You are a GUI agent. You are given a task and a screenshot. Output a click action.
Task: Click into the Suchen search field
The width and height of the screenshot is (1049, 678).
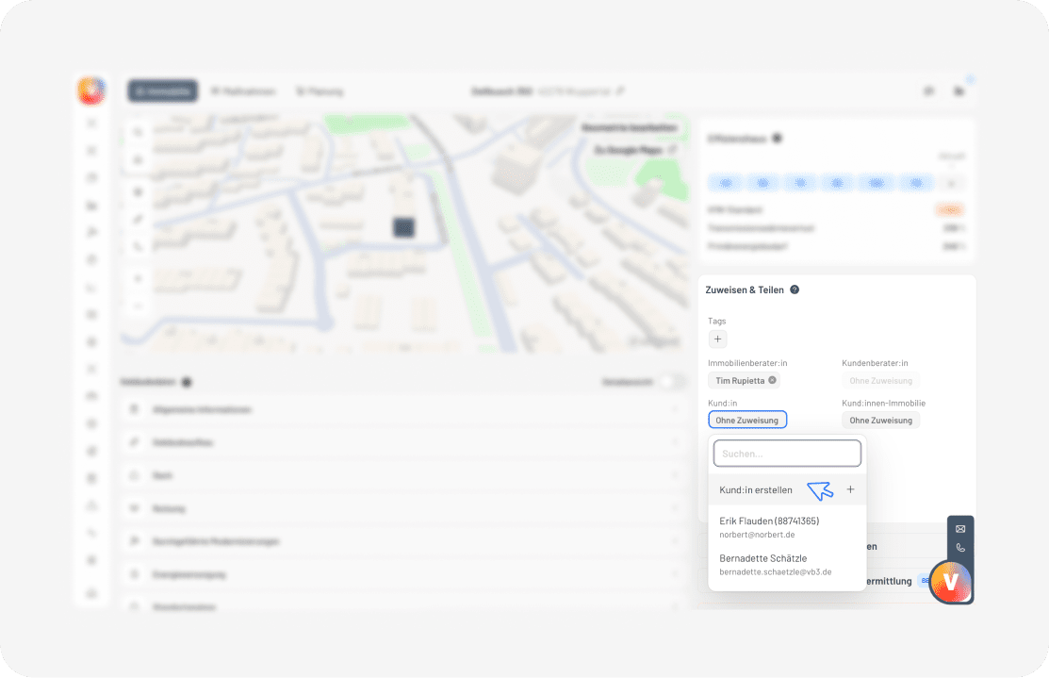coord(787,454)
